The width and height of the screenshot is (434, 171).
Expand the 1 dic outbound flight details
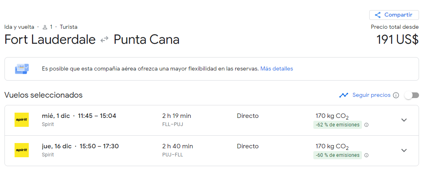tap(404, 120)
